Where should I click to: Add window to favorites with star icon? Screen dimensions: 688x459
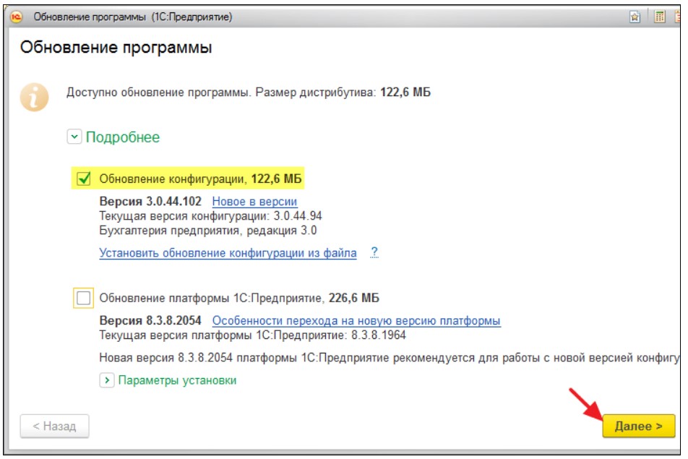(635, 17)
